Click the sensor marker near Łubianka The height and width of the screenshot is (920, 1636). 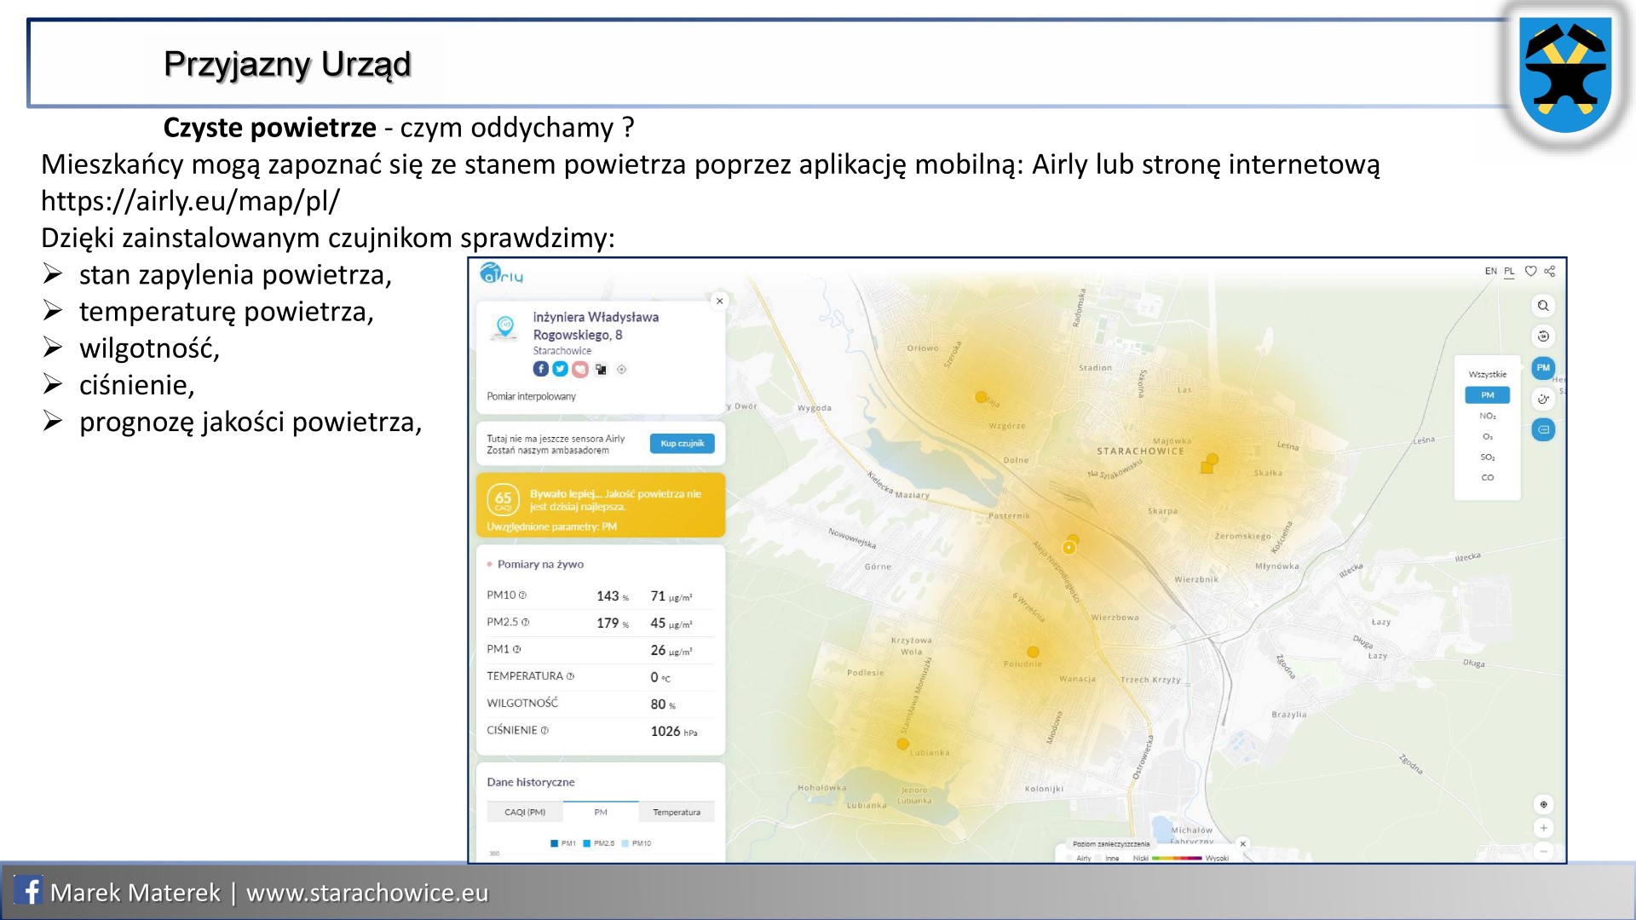(x=902, y=744)
